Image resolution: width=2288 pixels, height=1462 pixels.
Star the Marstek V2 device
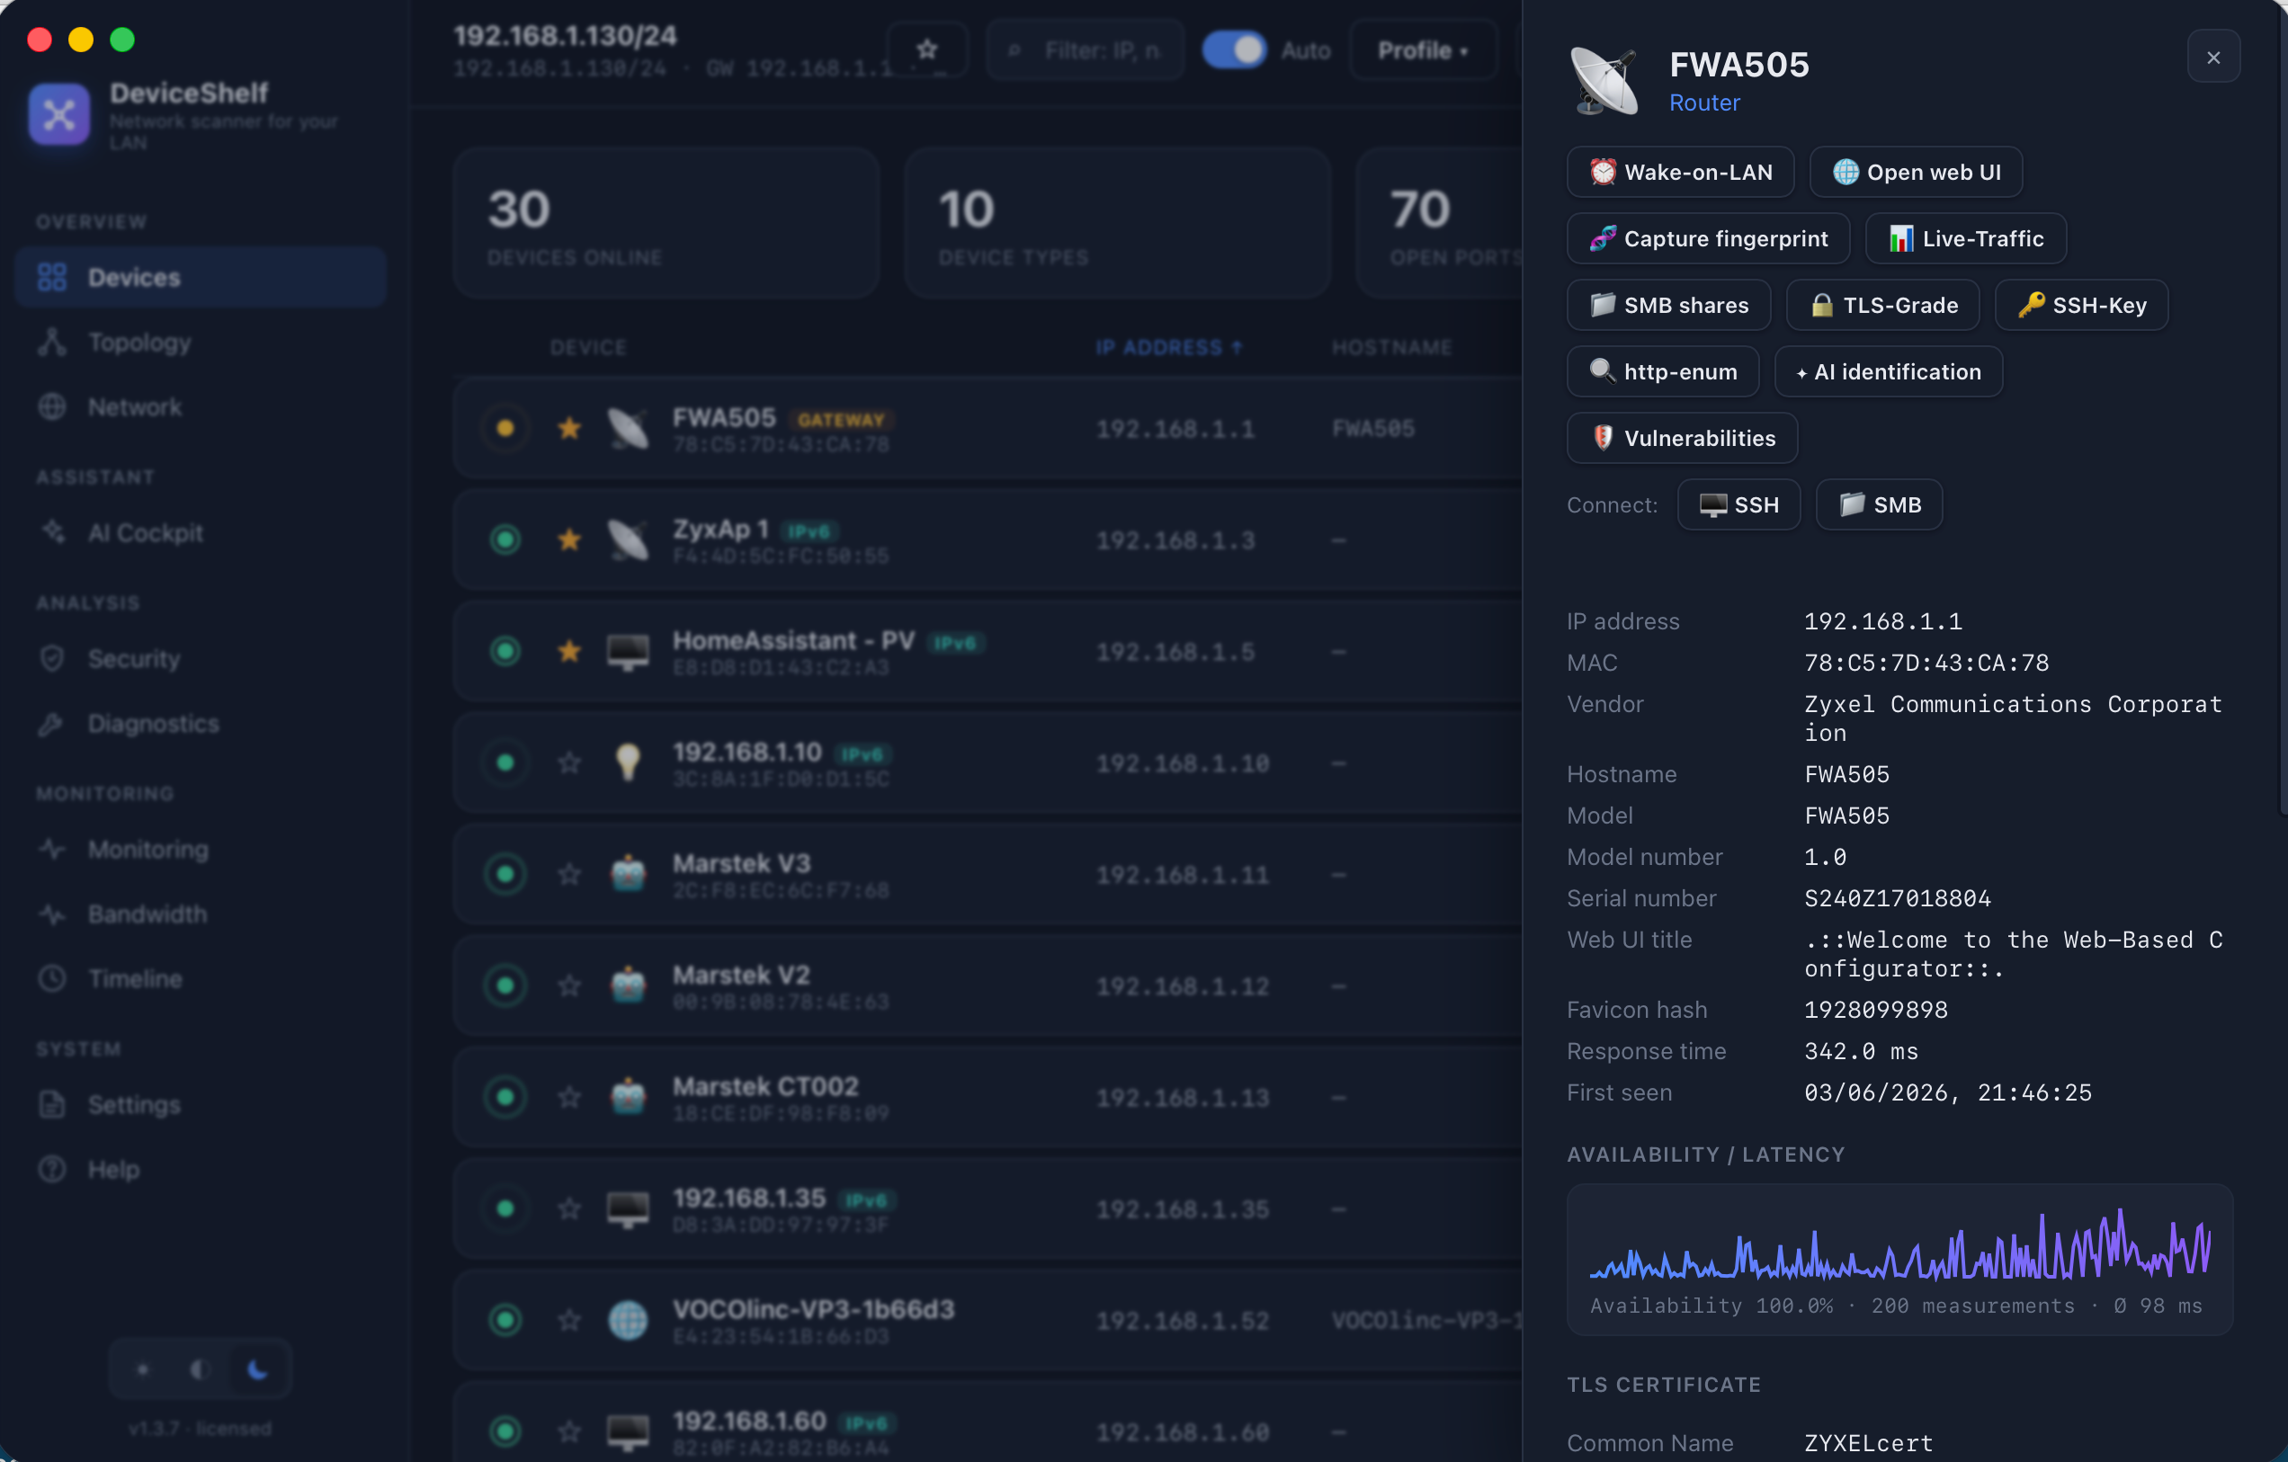coord(569,985)
